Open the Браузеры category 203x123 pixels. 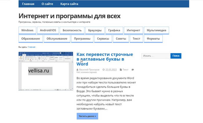click(95, 30)
